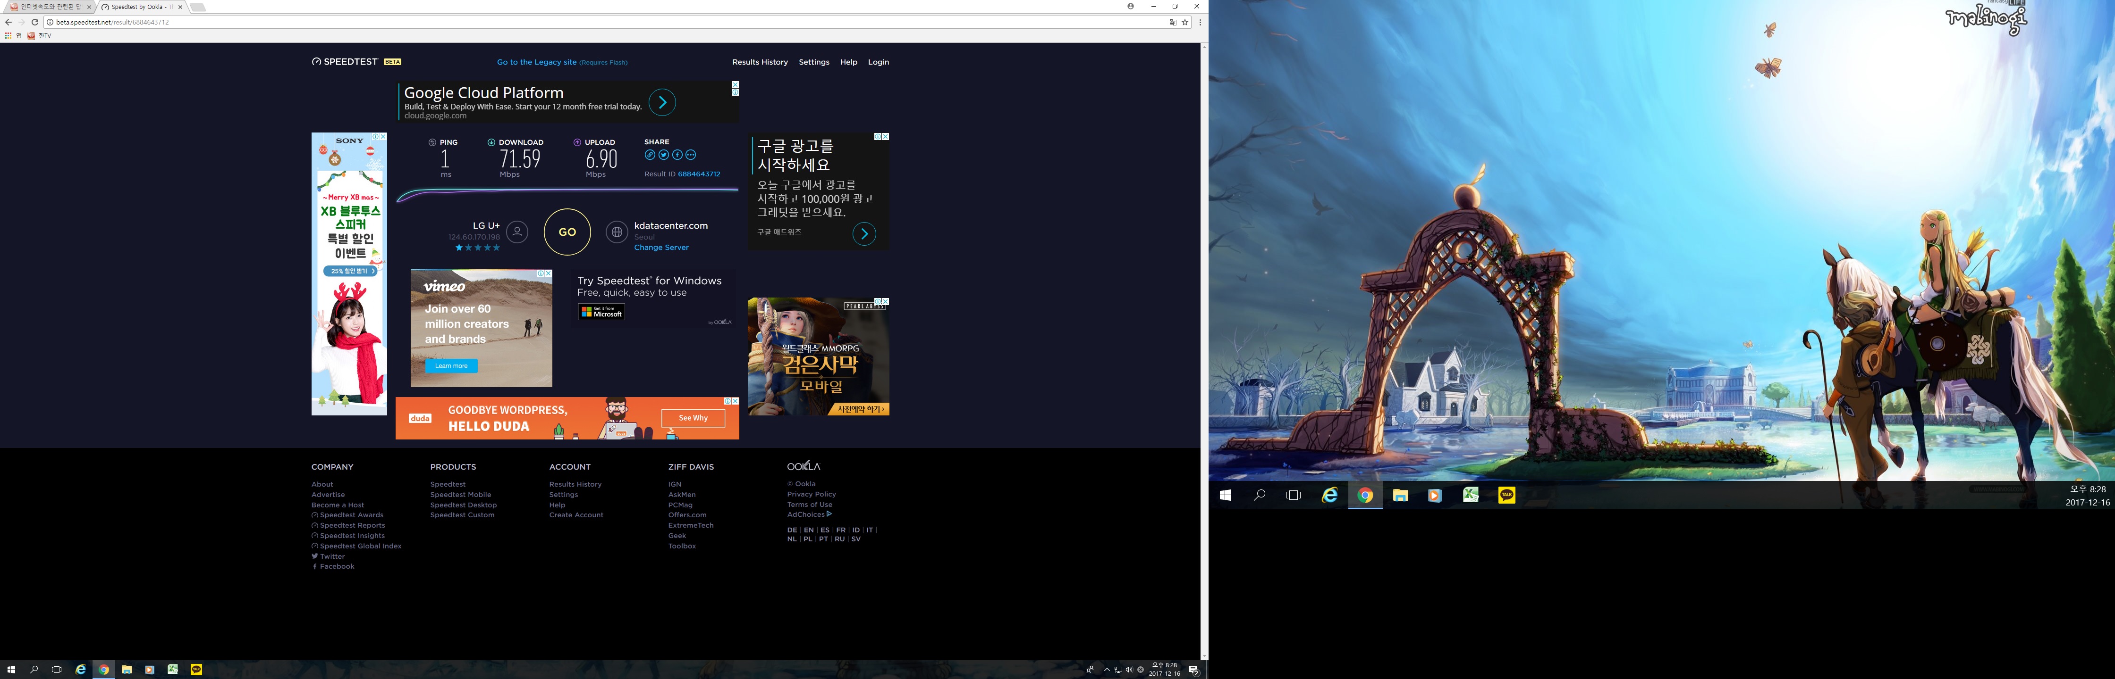
Task: Open Speedtest Global Index footer link
Action: click(356, 546)
